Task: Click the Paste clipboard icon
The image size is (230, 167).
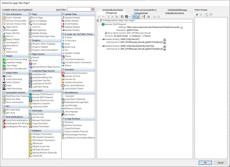Action: tap(122, 17)
